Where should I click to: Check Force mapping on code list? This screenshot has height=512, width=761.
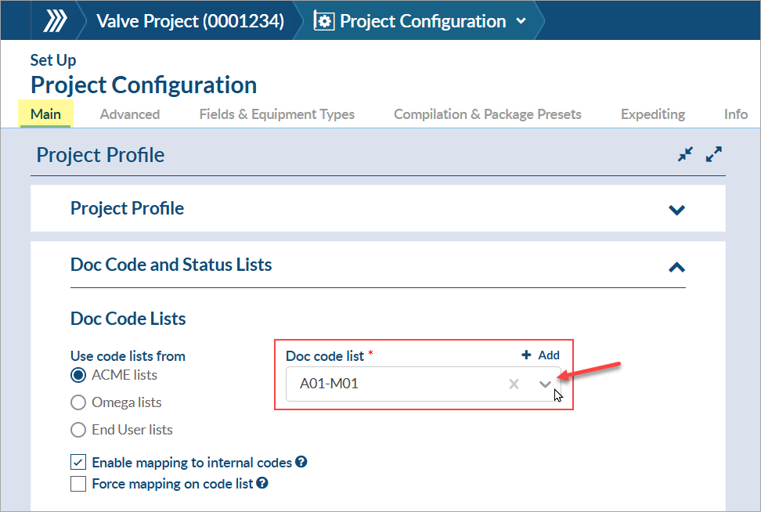coord(78,484)
